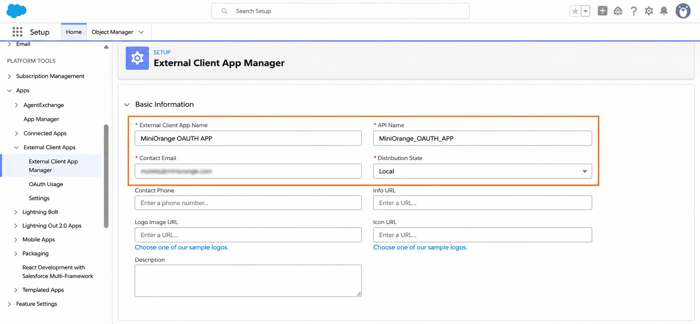Click the Trailhead guidance icon

point(618,11)
